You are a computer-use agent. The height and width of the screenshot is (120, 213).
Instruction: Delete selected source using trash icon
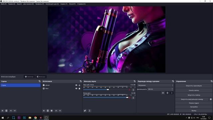pyautogui.click(x=48, y=111)
